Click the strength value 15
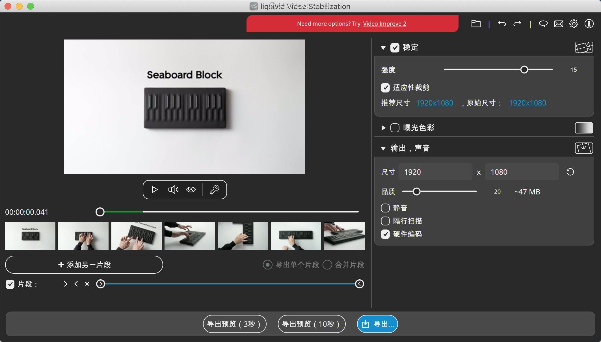The image size is (601, 342). 574,70
